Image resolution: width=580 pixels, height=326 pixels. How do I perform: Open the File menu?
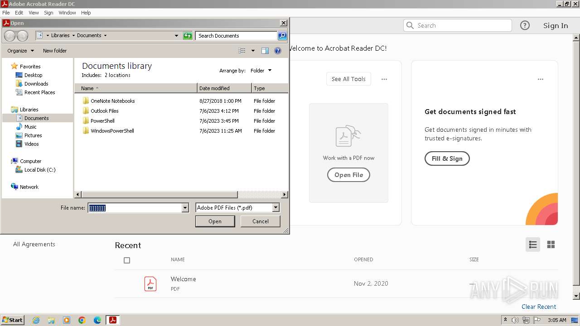tap(6, 13)
